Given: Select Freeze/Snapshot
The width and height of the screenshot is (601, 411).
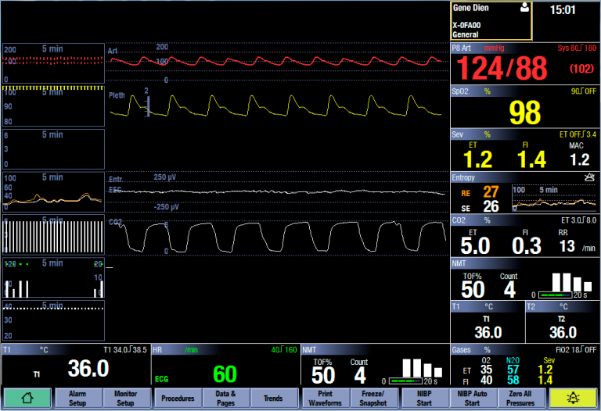Looking at the screenshot, I should tap(373, 398).
